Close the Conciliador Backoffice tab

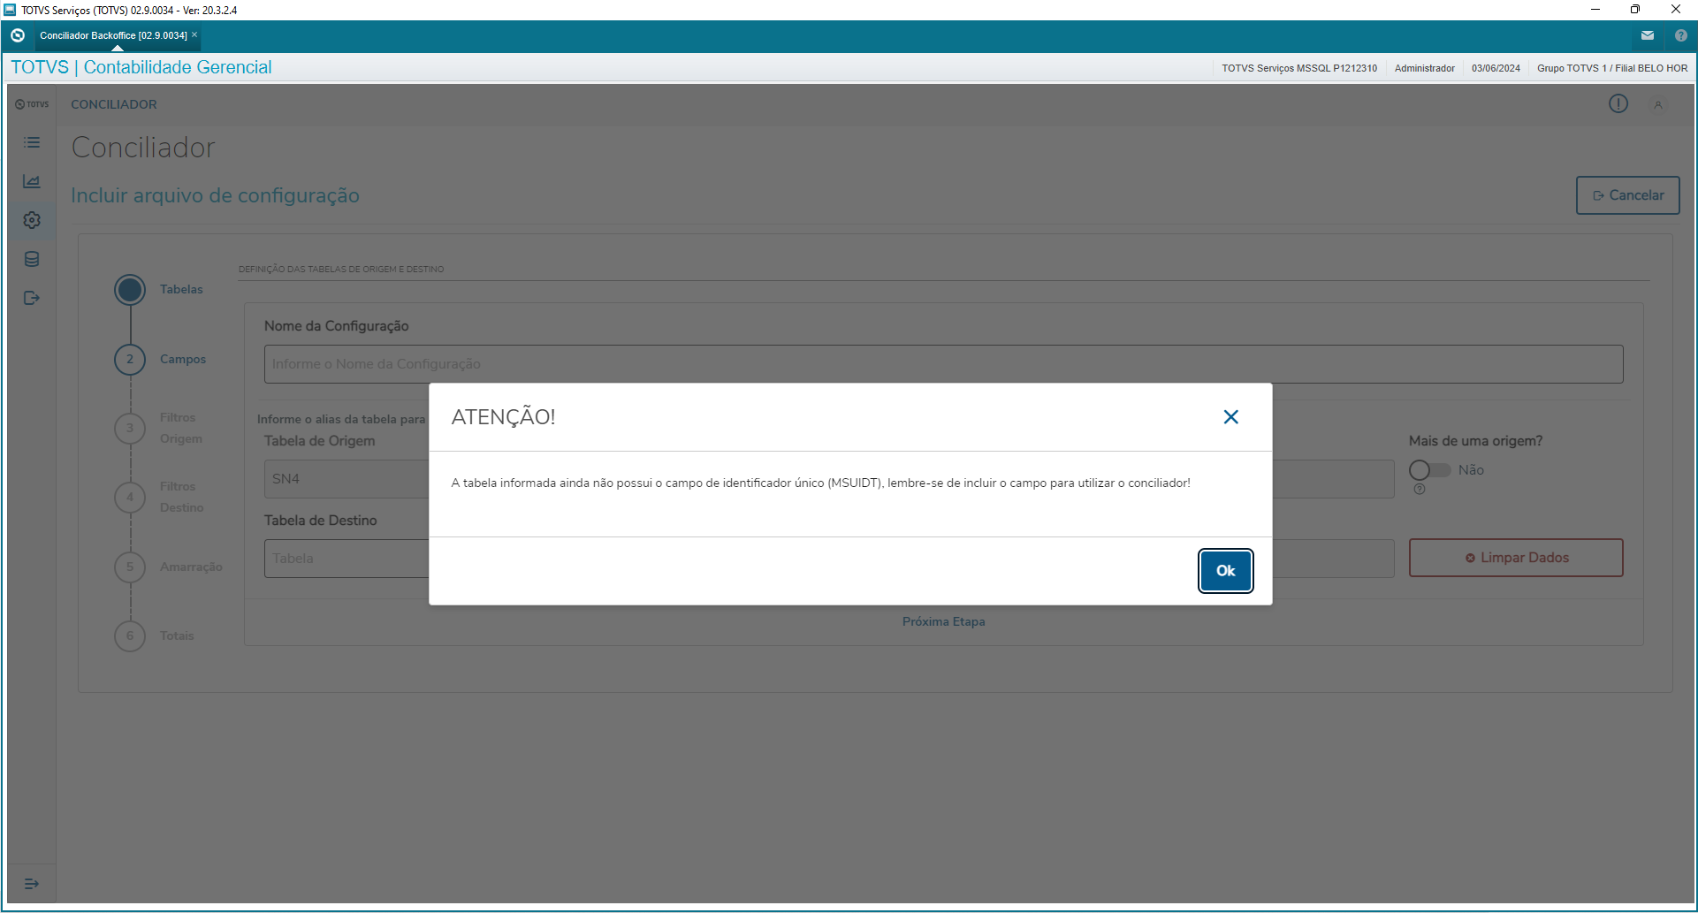click(194, 35)
